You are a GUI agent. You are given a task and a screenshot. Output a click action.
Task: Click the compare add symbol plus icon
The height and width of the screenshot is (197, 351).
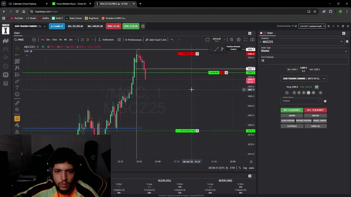pos(34,40)
